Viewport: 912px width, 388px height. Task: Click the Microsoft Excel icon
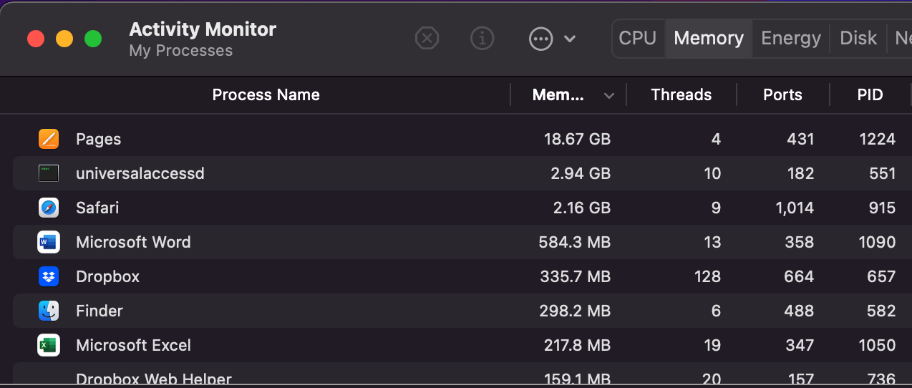(49, 345)
